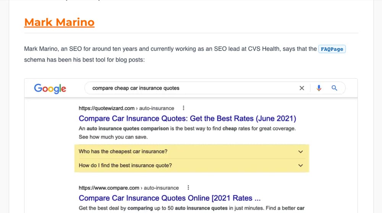382x213 pixels.
Task: Click chevron next to cheapest car insurance question
Action: pyautogui.click(x=301, y=152)
